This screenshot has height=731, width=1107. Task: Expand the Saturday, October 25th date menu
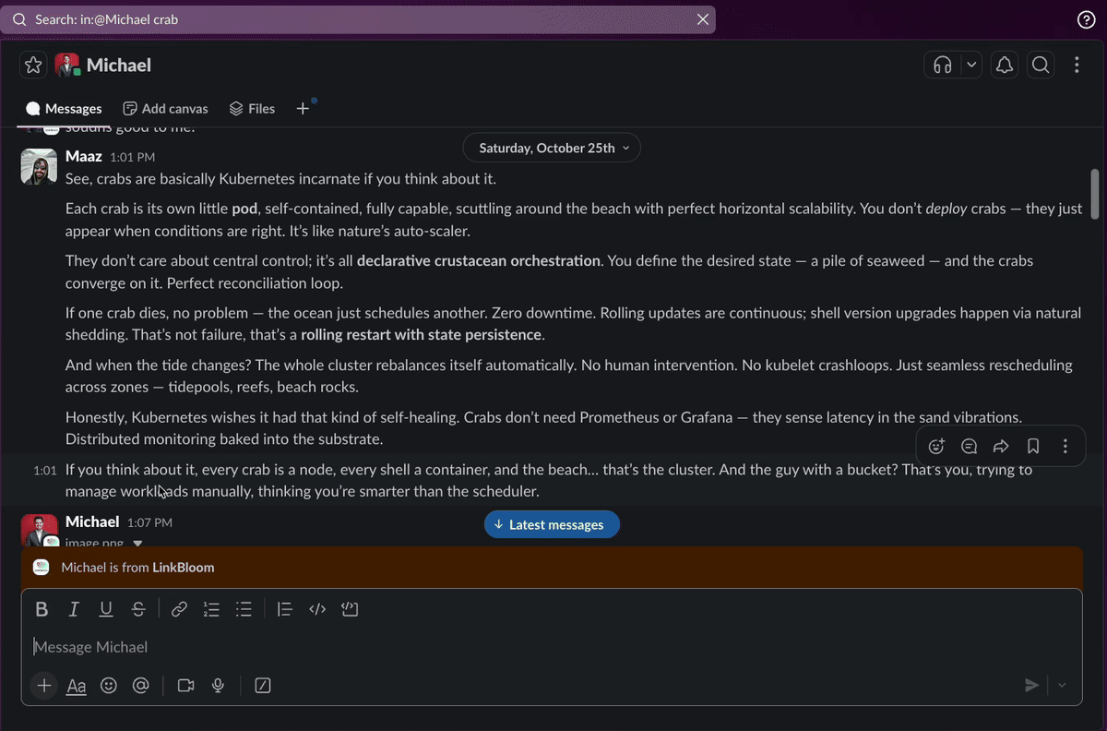pos(551,148)
